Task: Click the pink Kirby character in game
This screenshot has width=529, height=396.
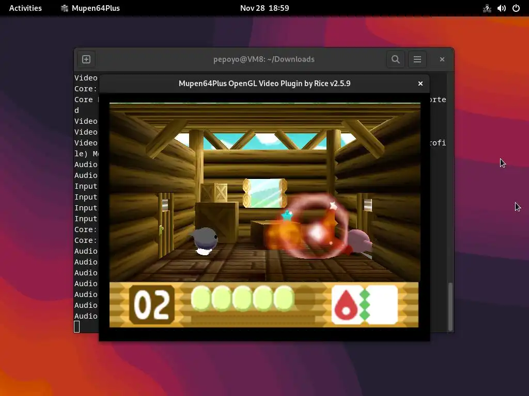Action: click(360, 241)
